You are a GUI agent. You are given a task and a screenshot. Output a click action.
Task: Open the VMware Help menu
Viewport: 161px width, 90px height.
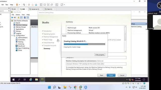click(11, 5)
